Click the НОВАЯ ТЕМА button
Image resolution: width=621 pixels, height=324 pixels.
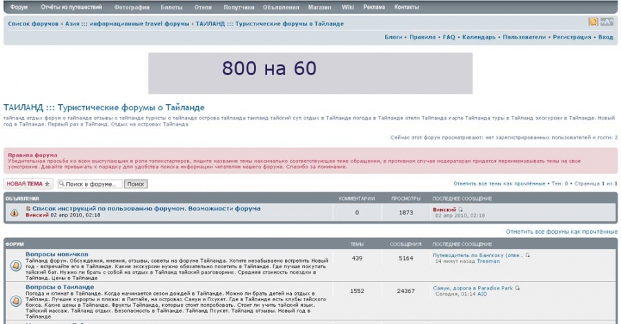click(x=28, y=184)
